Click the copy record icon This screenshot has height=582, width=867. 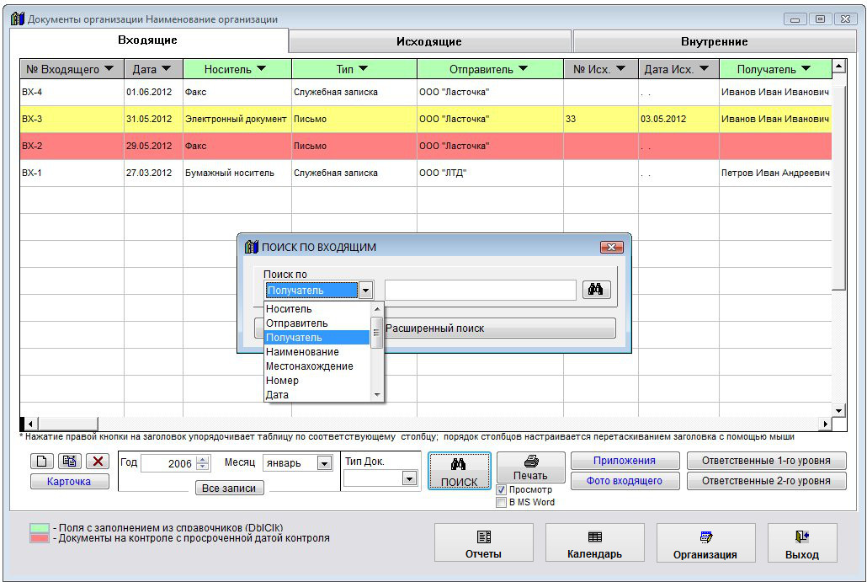pos(70,461)
